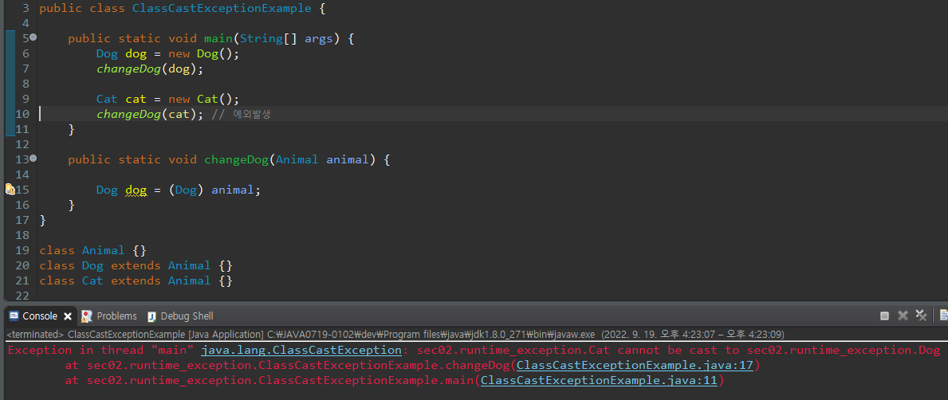The width and height of the screenshot is (948, 400).
Task: Click 'class Cat extends Animal {}' on line 21
Action: pos(136,281)
